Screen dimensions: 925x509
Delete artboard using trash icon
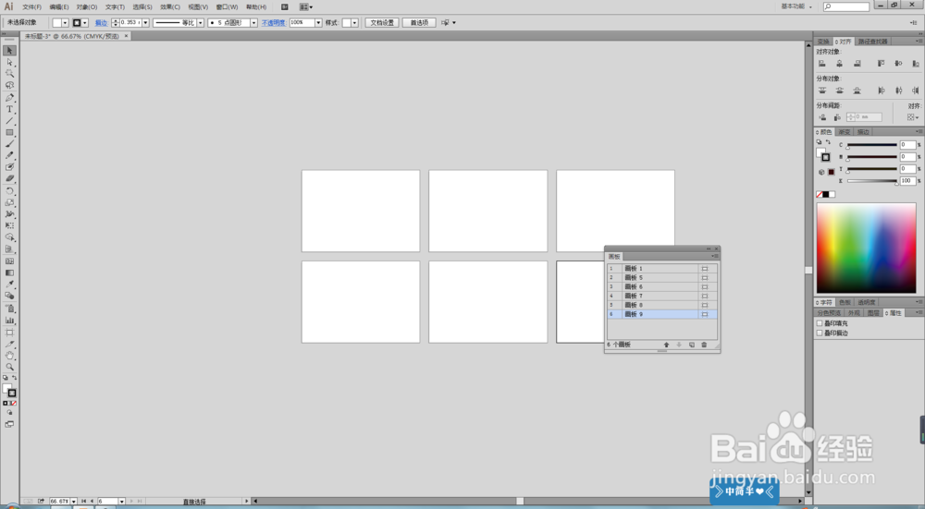pos(704,345)
